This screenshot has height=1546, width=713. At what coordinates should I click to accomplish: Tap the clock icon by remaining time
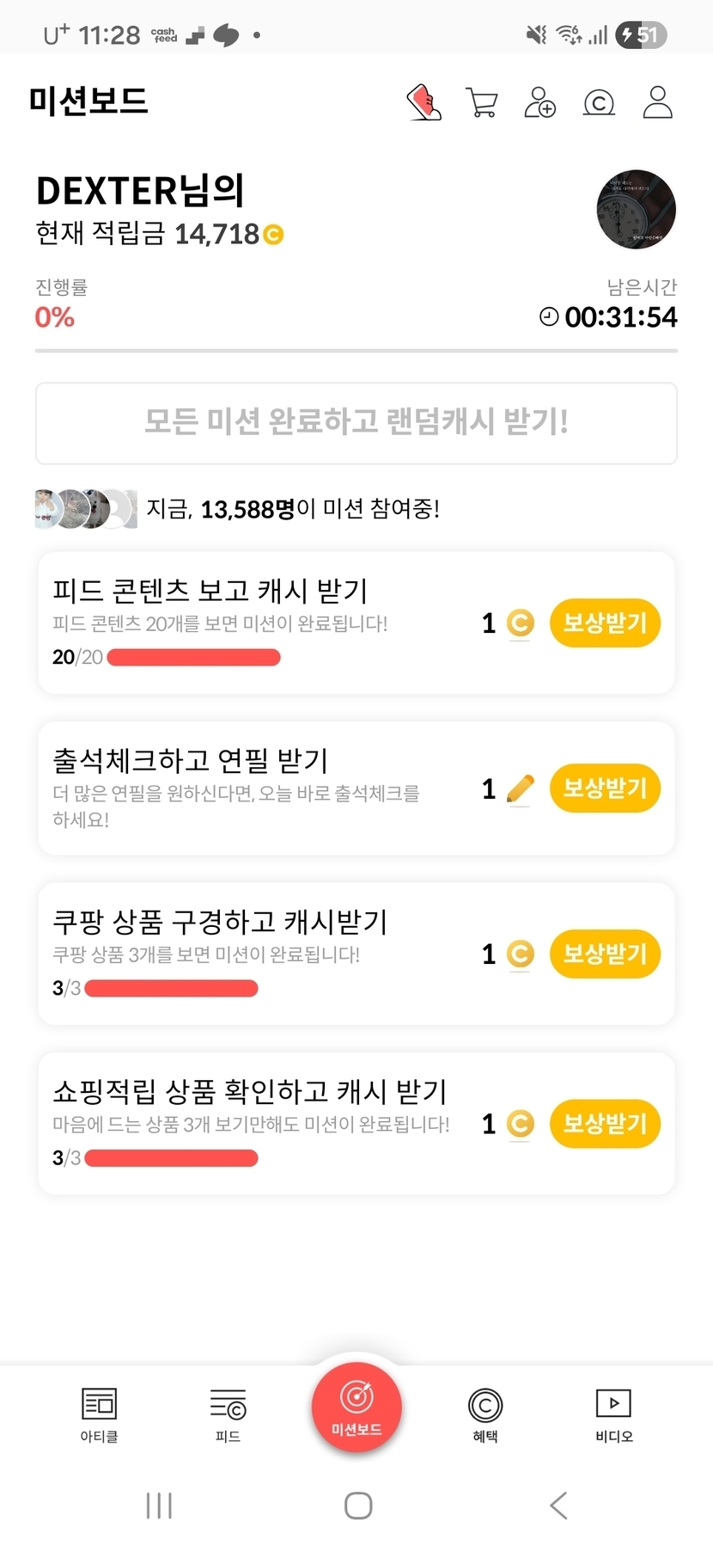click(x=548, y=317)
